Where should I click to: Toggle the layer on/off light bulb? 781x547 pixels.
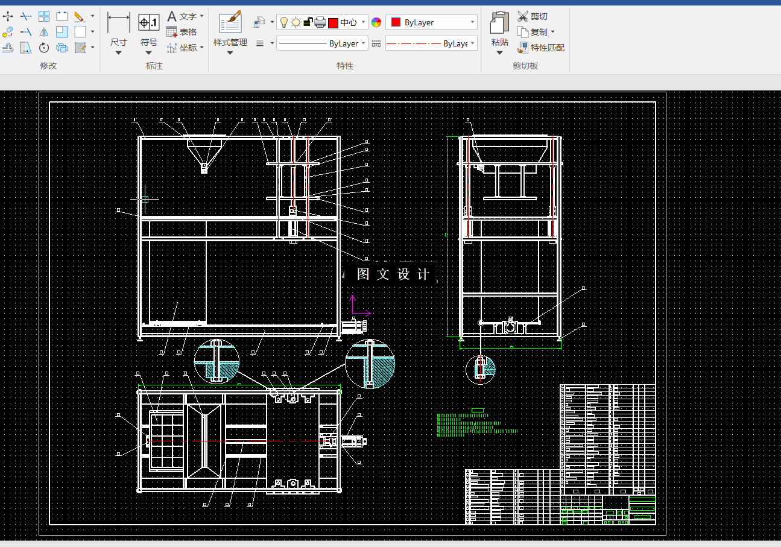point(284,22)
